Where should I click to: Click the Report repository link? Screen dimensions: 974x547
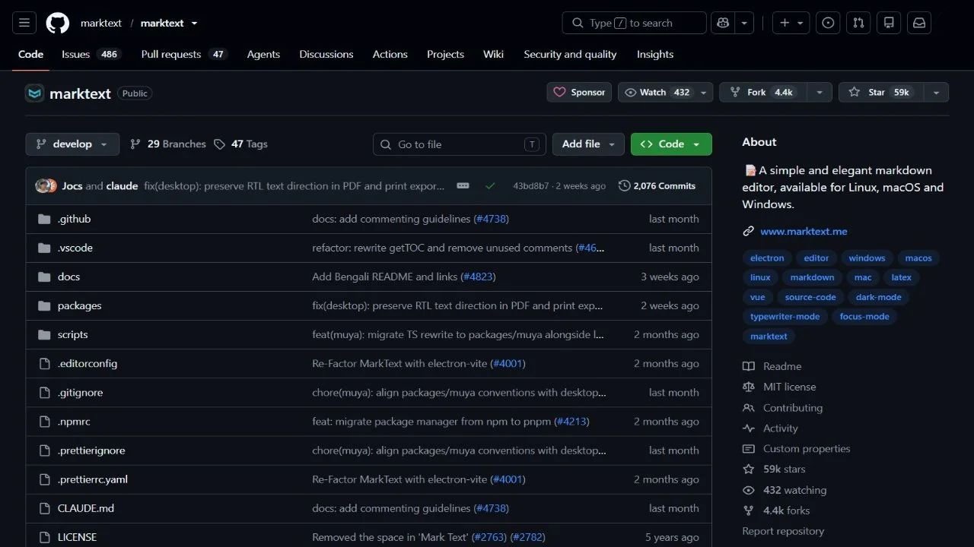tap(783, 531)
